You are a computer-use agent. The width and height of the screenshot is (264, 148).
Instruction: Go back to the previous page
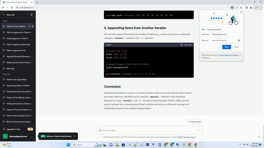(3, 7)
